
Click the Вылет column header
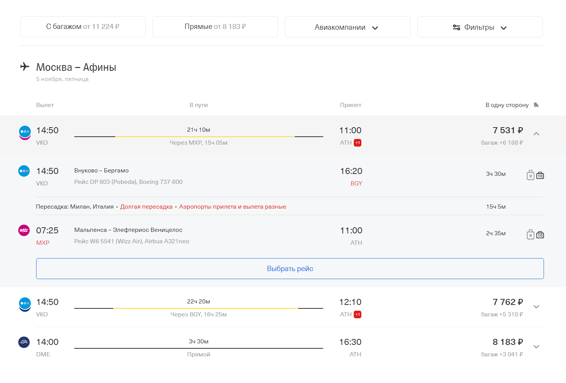(45, 105)
